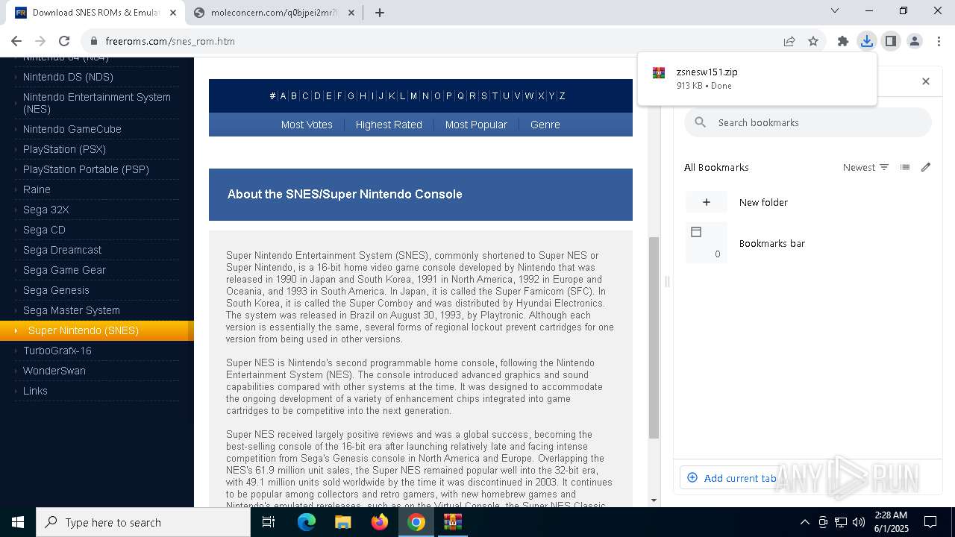The width and height of the screenshot is (955, 537).
Task: Open Sega CD in sidebar
Action: pyautogui.click(x=44, y=230)
